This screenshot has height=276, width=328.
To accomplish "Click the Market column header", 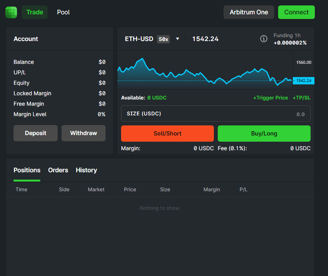I will 96,190.
